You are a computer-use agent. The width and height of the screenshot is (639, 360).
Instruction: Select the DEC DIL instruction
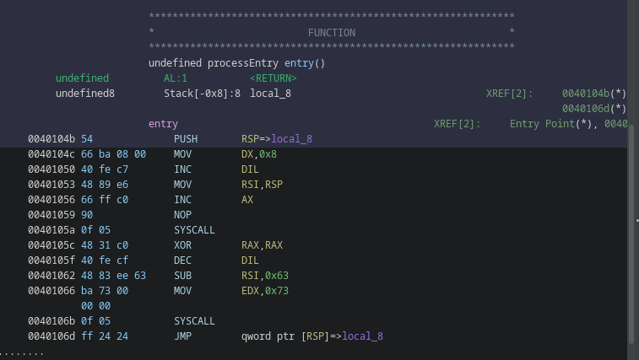184,261
